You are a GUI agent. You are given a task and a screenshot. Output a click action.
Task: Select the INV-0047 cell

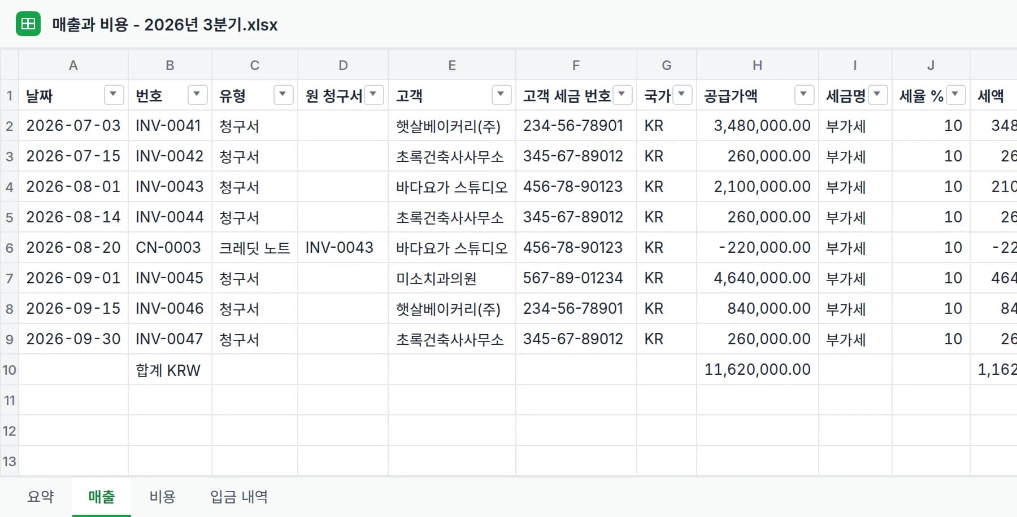(170, 339)
